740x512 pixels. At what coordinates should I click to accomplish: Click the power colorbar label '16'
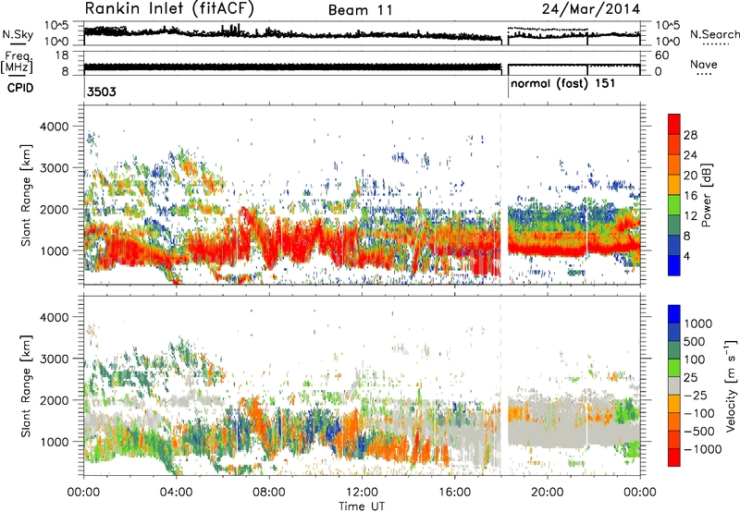coord(690,196)
